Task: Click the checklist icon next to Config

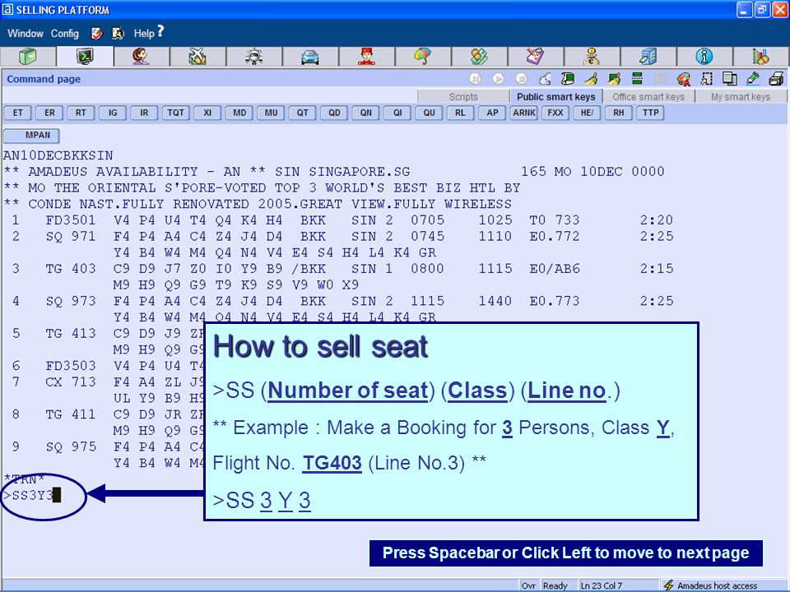Action: [x=97, y=33]
